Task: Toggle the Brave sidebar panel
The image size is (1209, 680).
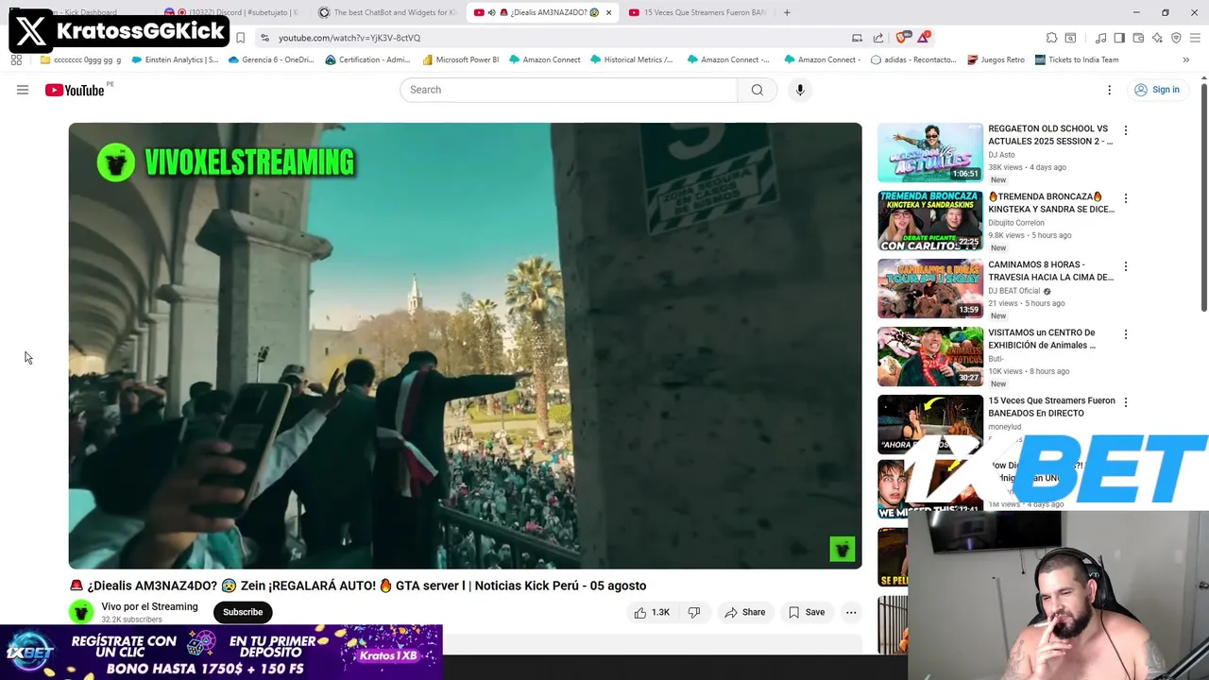Action: pos(1119,38)
